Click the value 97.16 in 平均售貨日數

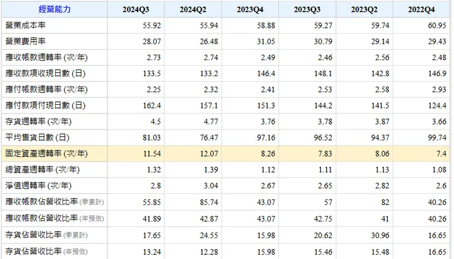[x=266, y=137]
